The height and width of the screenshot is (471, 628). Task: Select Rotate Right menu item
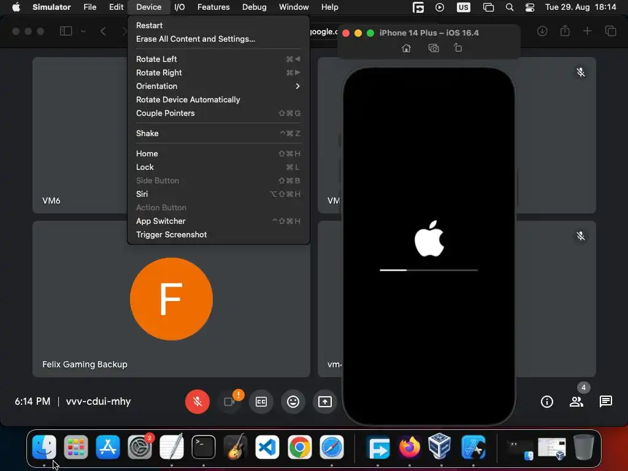coord(218,72)
